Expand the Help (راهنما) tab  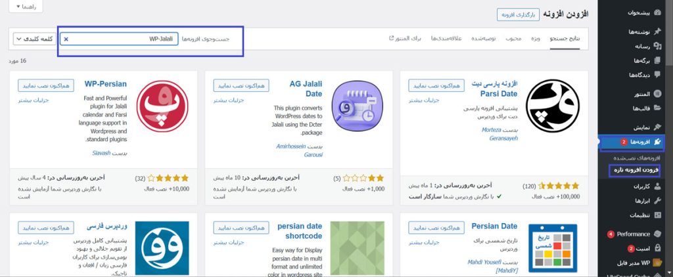[x=26, y=7]
